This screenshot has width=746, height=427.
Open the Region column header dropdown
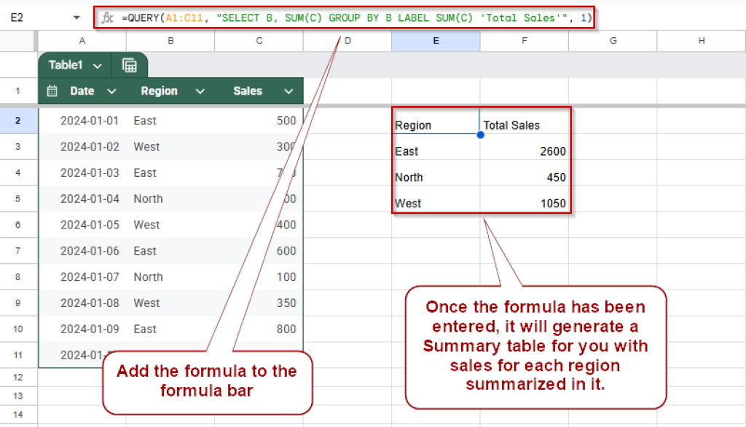(x=200, y=91)
